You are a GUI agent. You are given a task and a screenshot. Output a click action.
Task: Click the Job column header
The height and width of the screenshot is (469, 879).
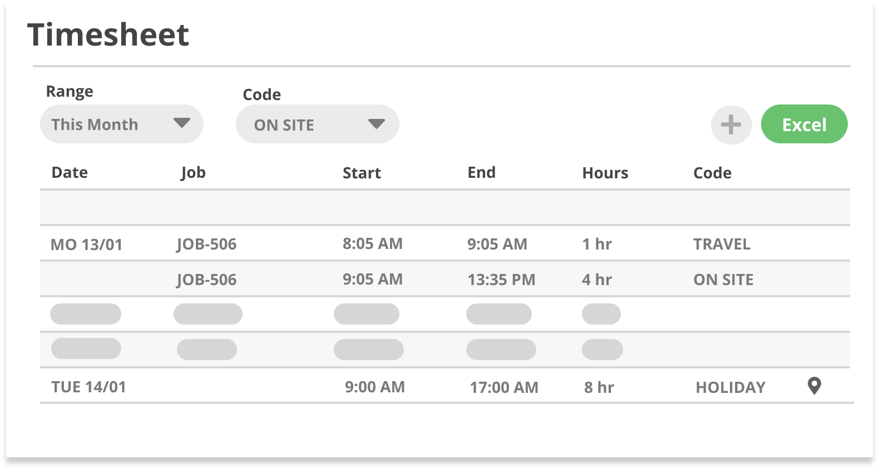(193, 173)
